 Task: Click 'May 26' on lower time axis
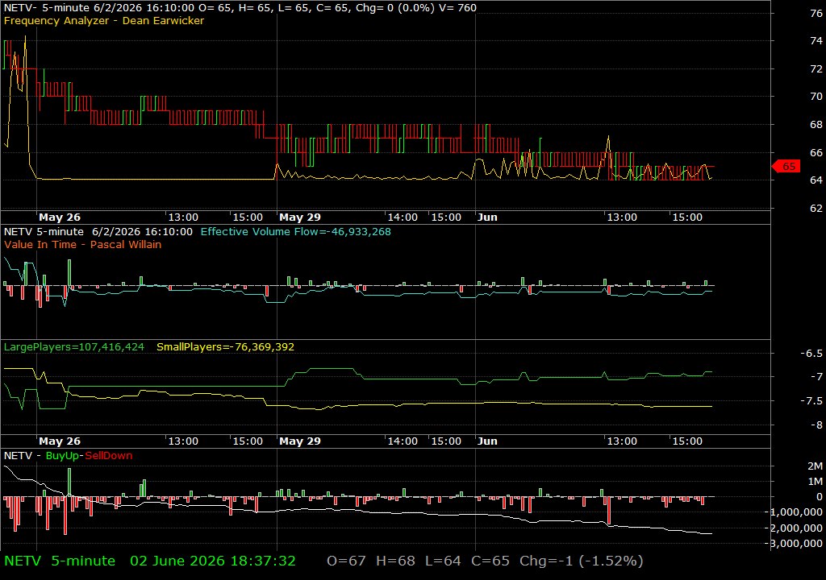click(60, 441)
